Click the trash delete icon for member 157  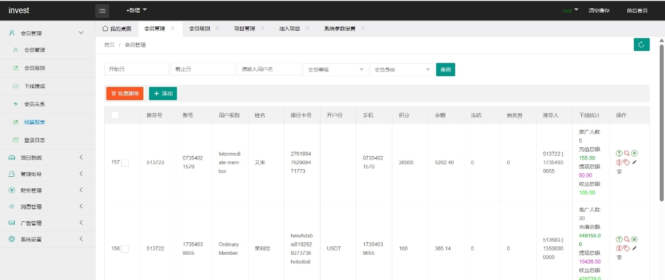pyautogui.click(x=619, y=171)
